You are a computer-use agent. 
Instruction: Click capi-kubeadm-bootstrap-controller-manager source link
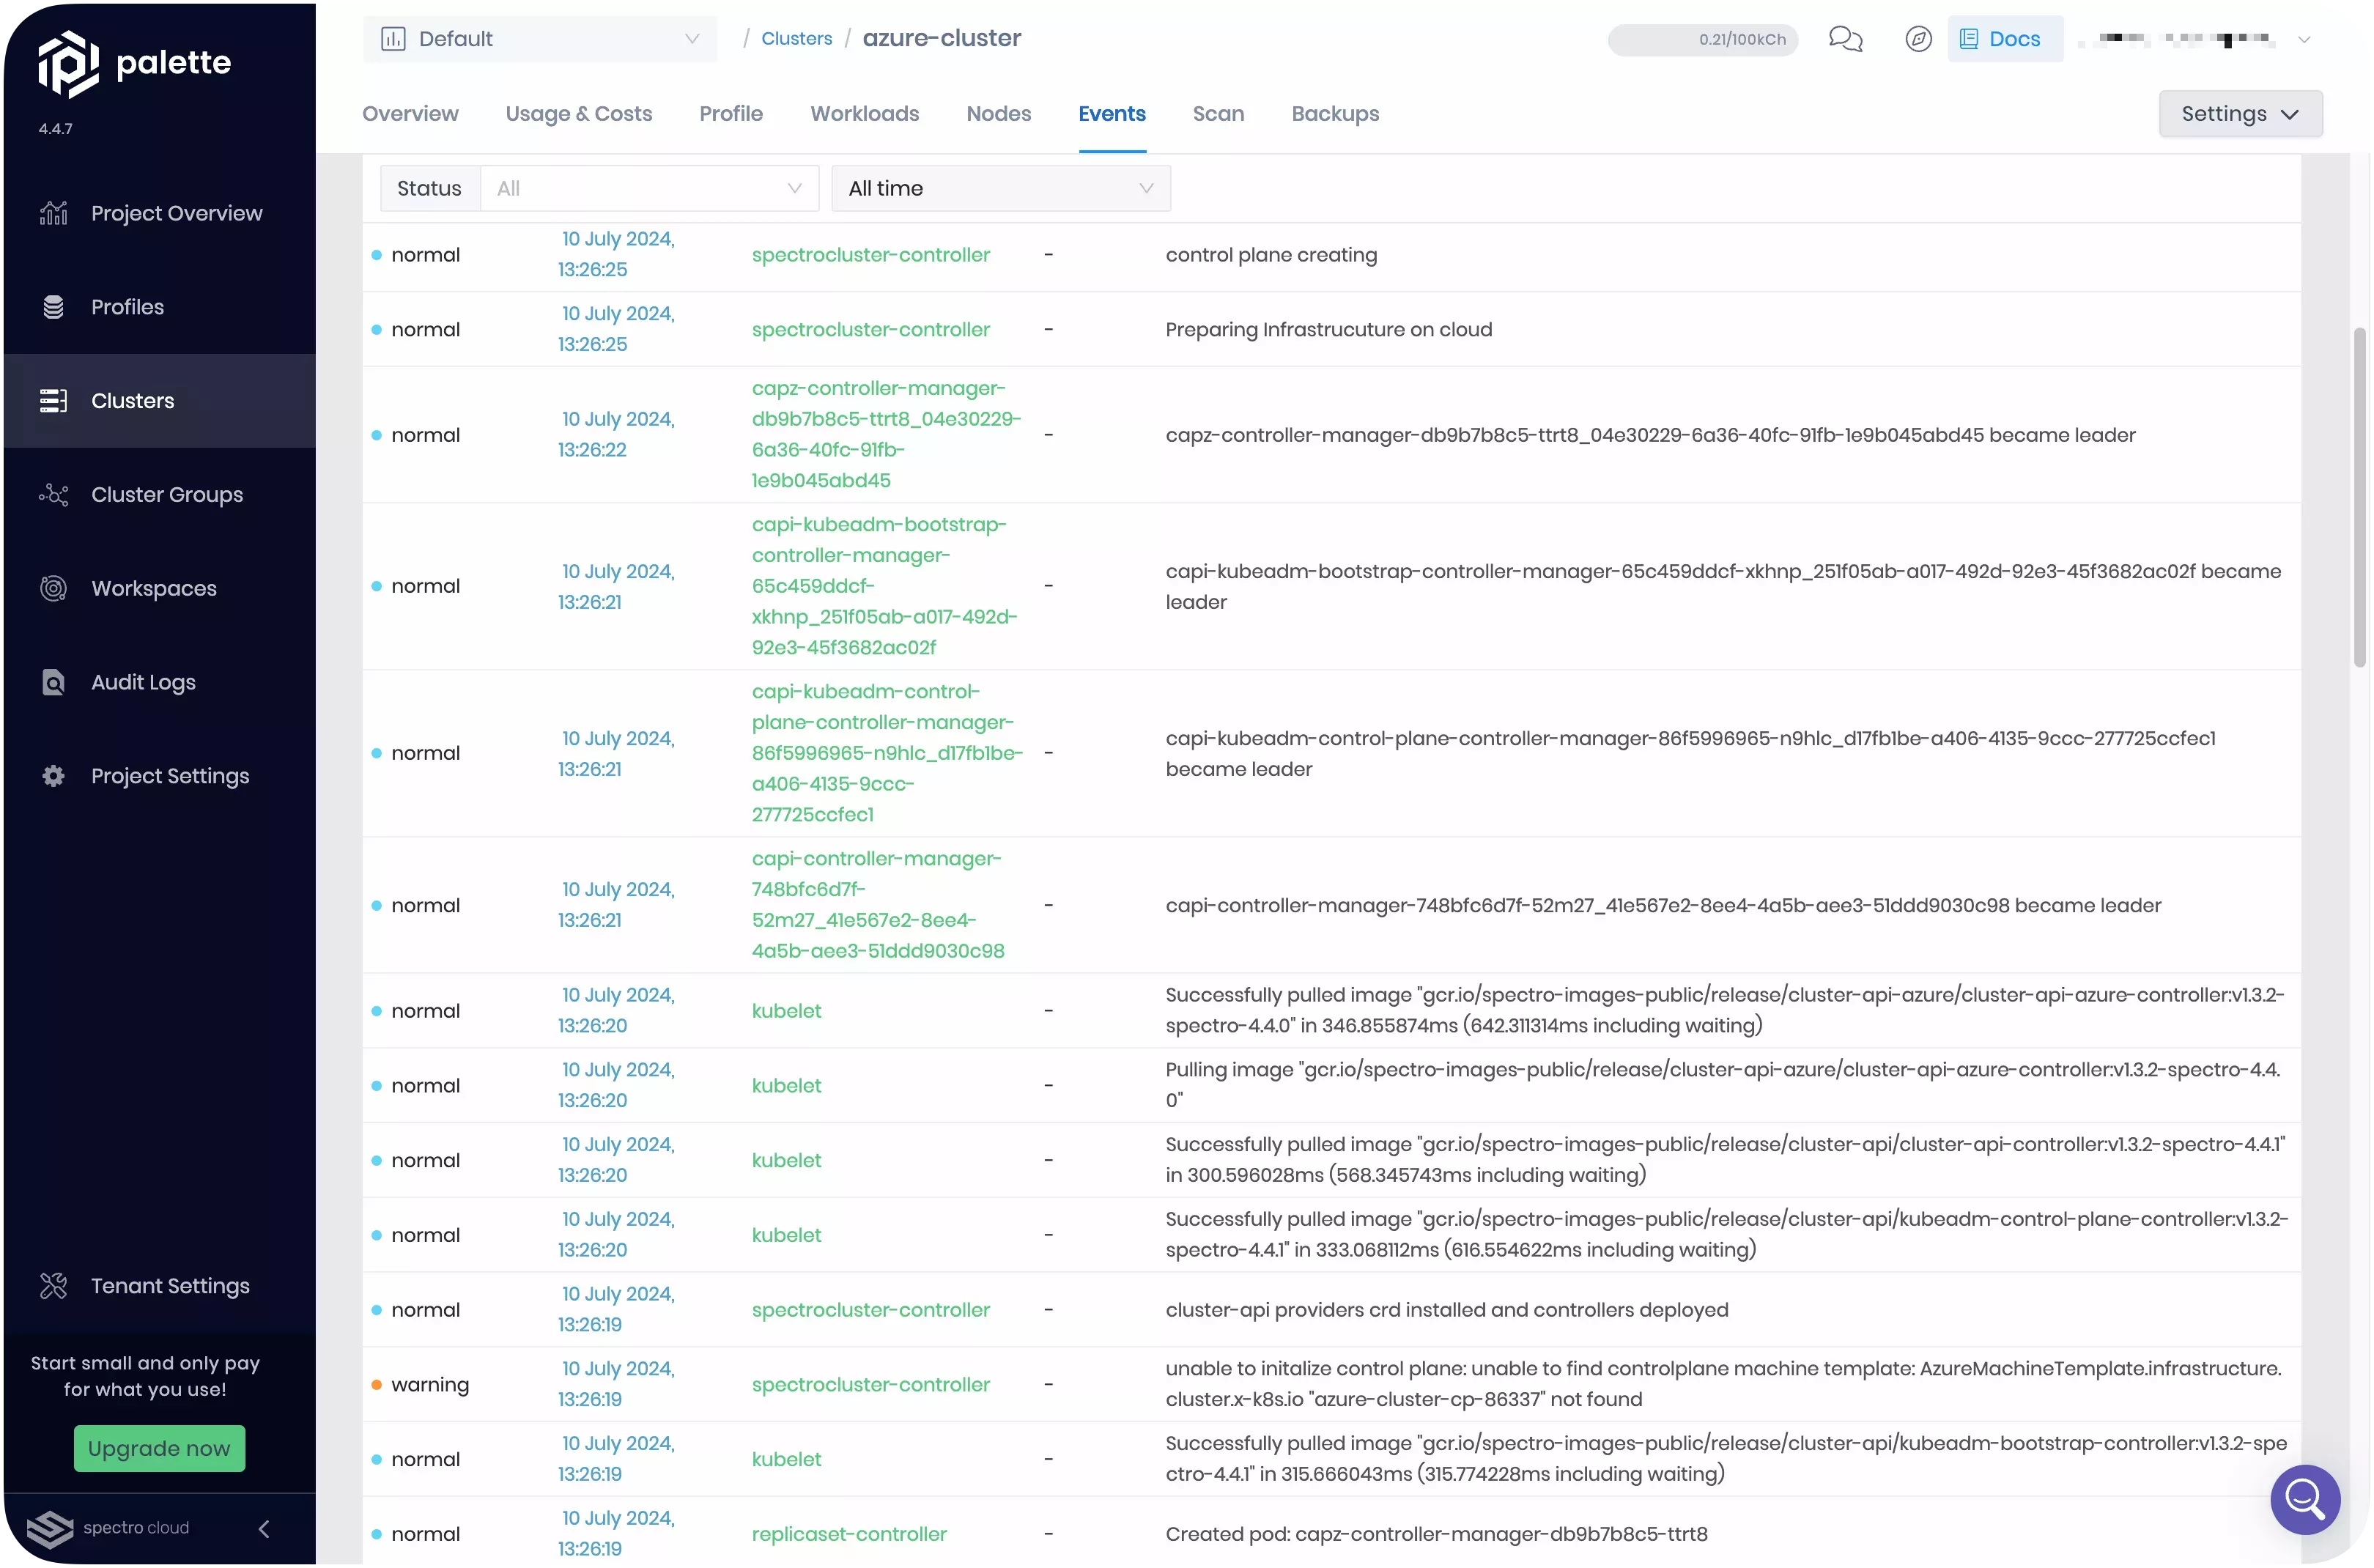(884, 586)
